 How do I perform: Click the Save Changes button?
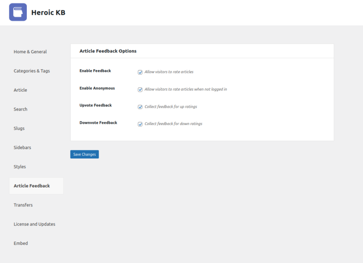pyautogui.click(x=84, y=154)
